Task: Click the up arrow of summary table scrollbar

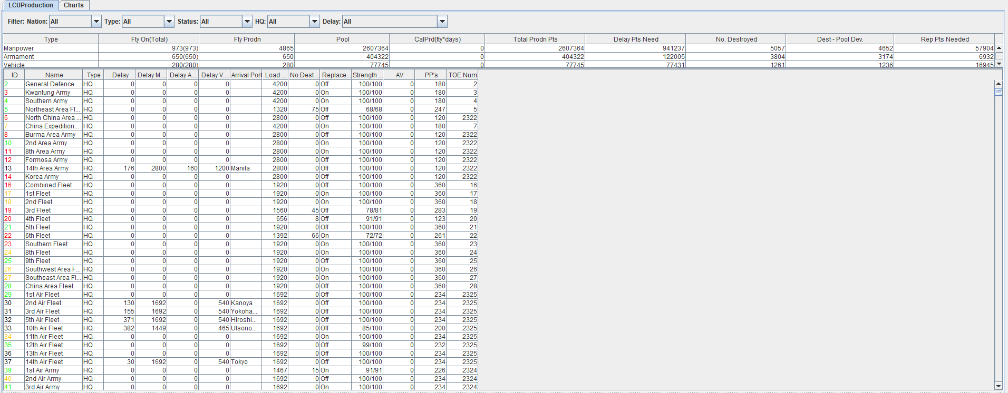Action: (999, 48)
